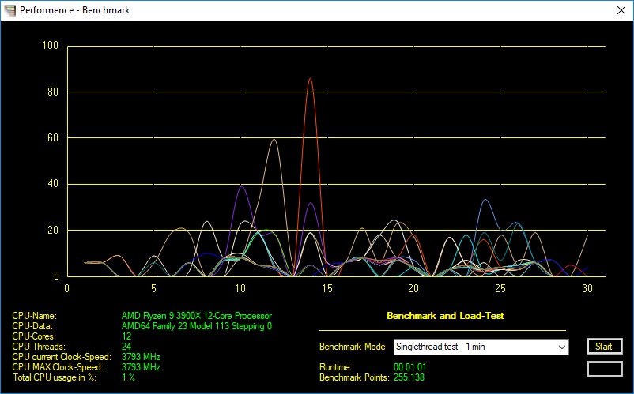Click the light blue peak near x-axis 24
Image resolution: width=634 pixels, height=394 pixels.
485,200
